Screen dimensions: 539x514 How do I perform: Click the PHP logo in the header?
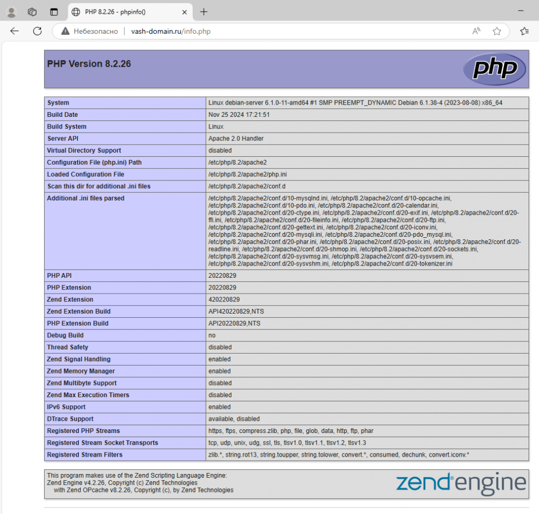click(x=494, y=69)
